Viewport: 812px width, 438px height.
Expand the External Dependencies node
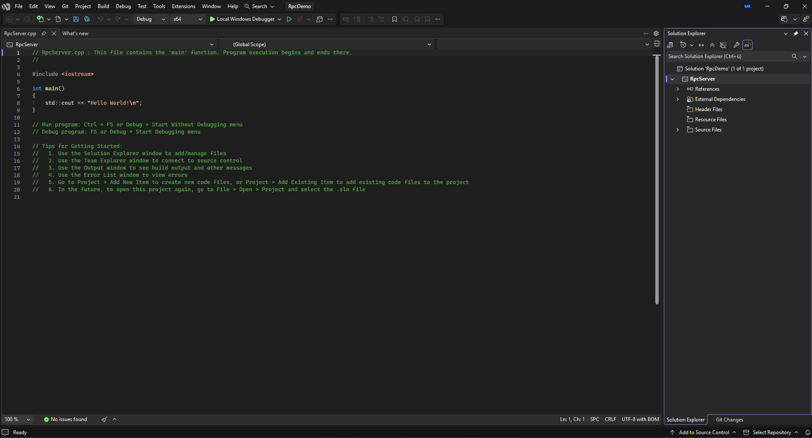tap(678, 99)
